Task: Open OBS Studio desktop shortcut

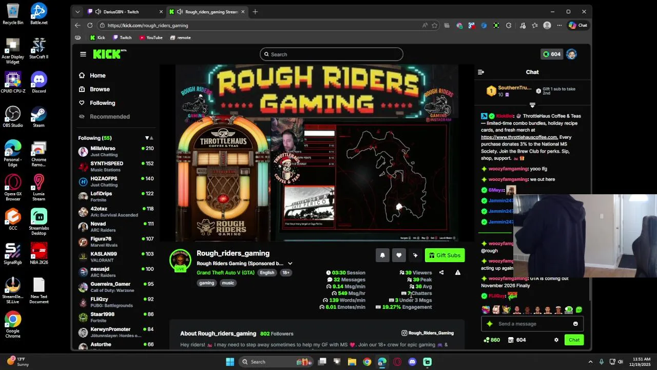Action: coord(13,117)
